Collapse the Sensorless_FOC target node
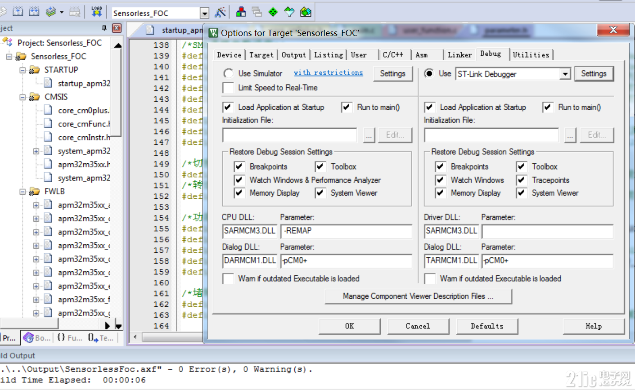Viewport: 635px width, 390px height. pyautogui.click(x=9, y=56)
